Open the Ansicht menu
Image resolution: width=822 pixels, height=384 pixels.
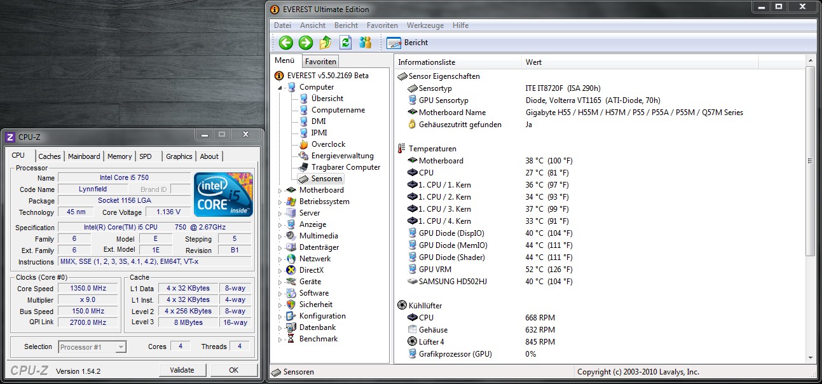coord(313,25)
